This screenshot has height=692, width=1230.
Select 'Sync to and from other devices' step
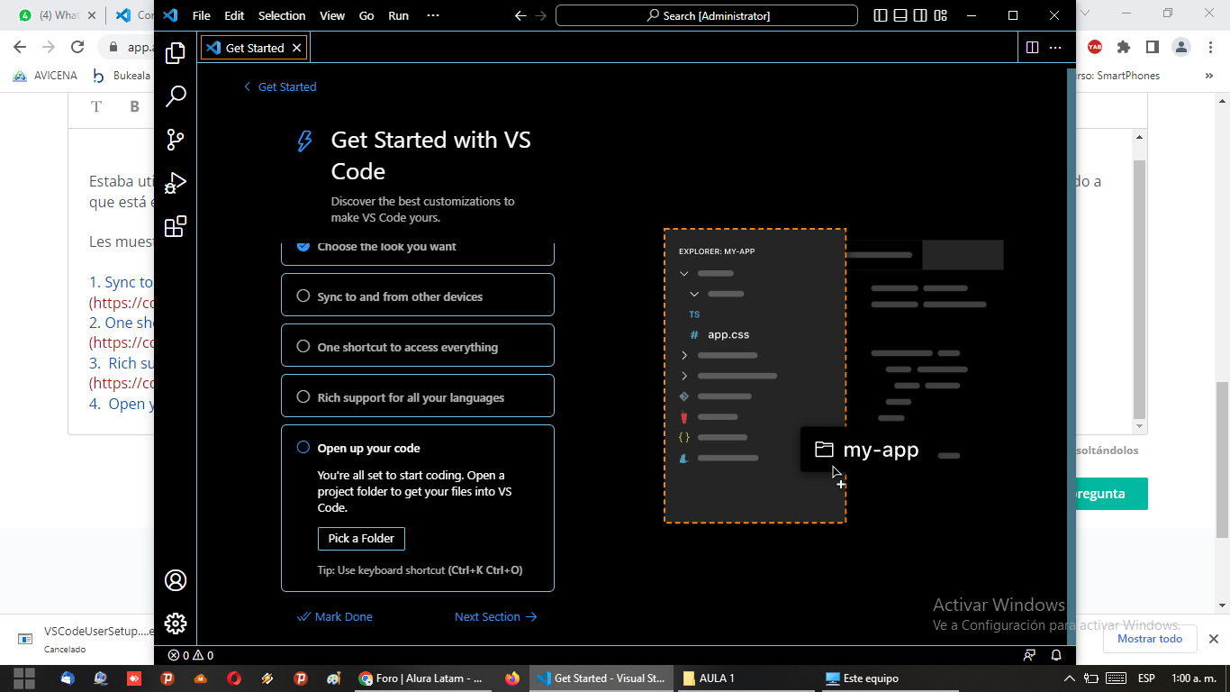pos(417,296)
